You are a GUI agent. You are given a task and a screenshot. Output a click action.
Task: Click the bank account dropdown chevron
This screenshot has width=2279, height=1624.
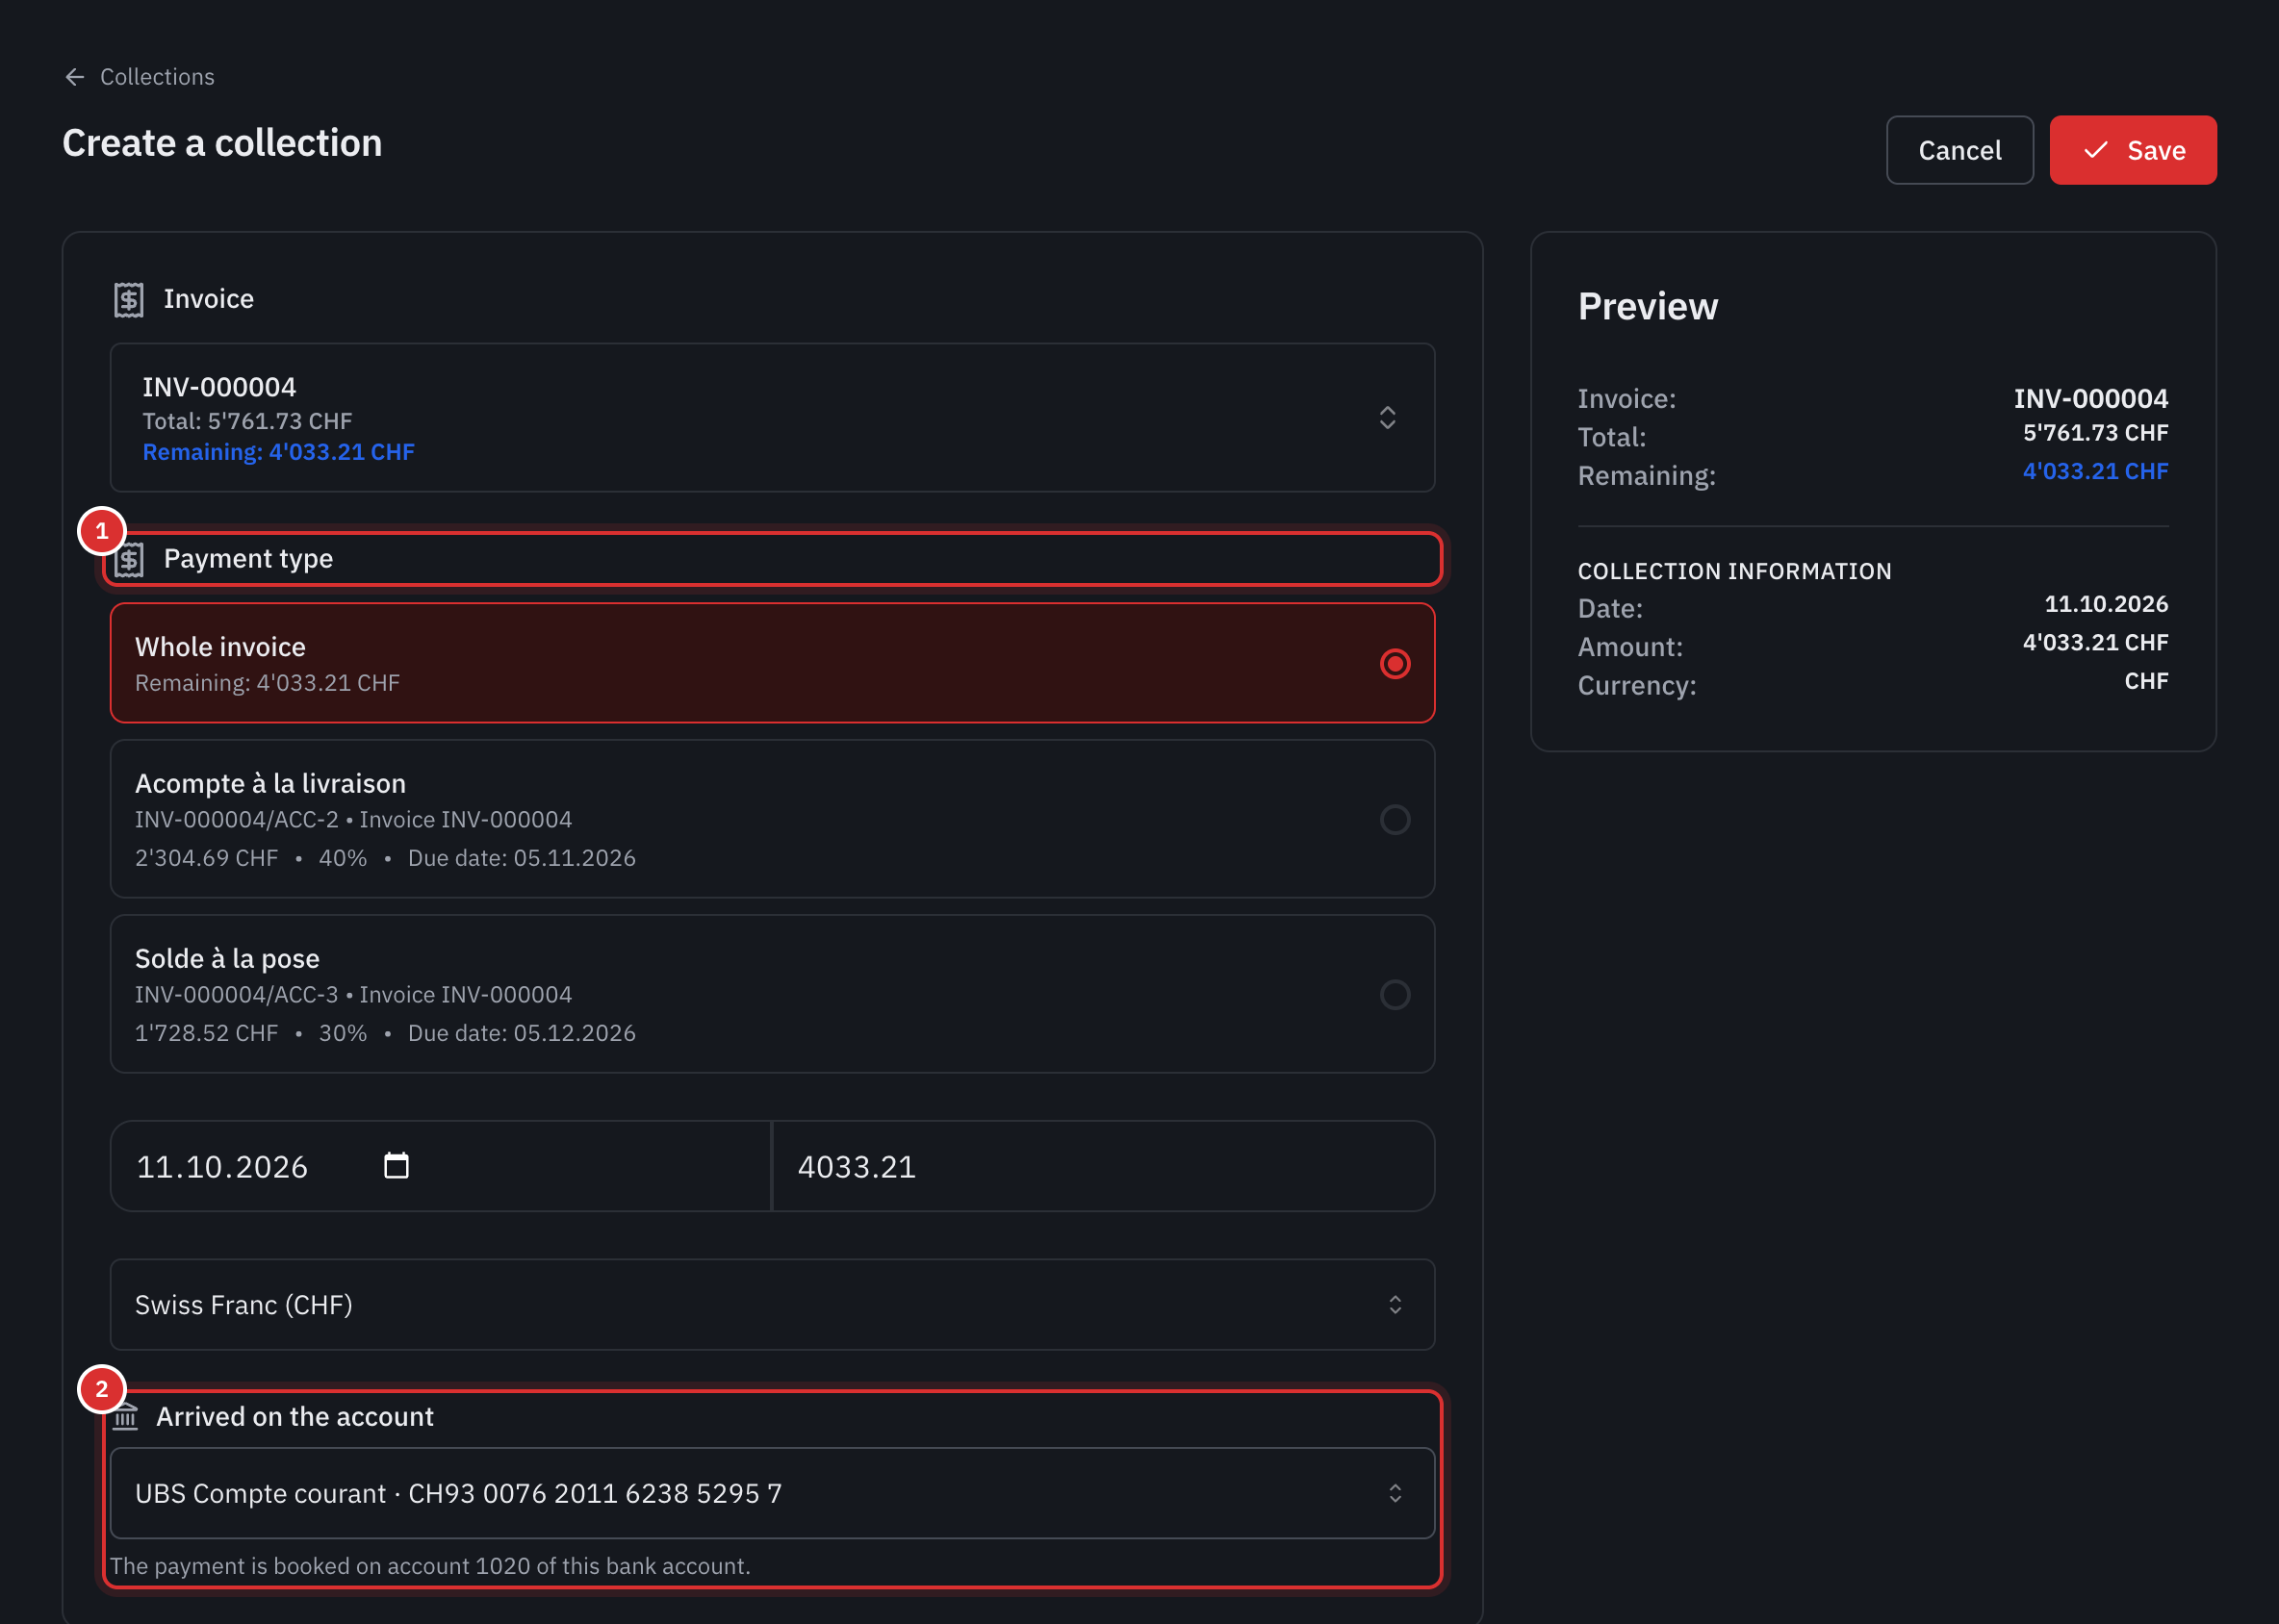tap(1395, 1493)
